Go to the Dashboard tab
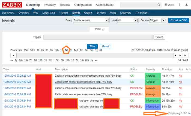The height and width of the screenshot is (116, 191). pos(8,12)
